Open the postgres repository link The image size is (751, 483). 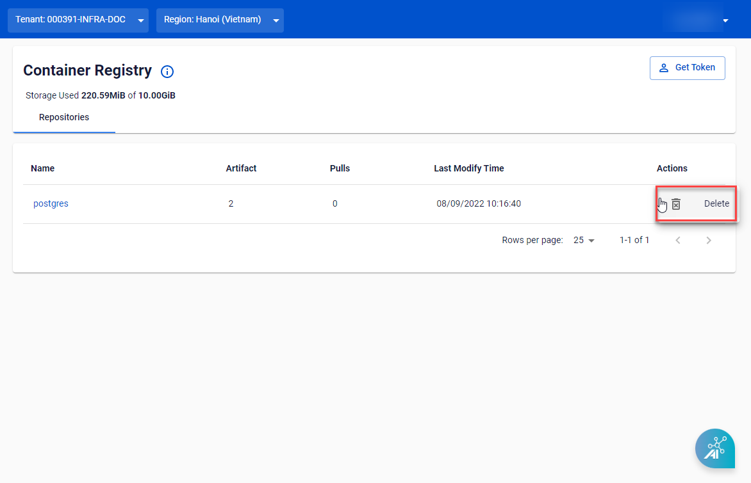tap(51, 203)
